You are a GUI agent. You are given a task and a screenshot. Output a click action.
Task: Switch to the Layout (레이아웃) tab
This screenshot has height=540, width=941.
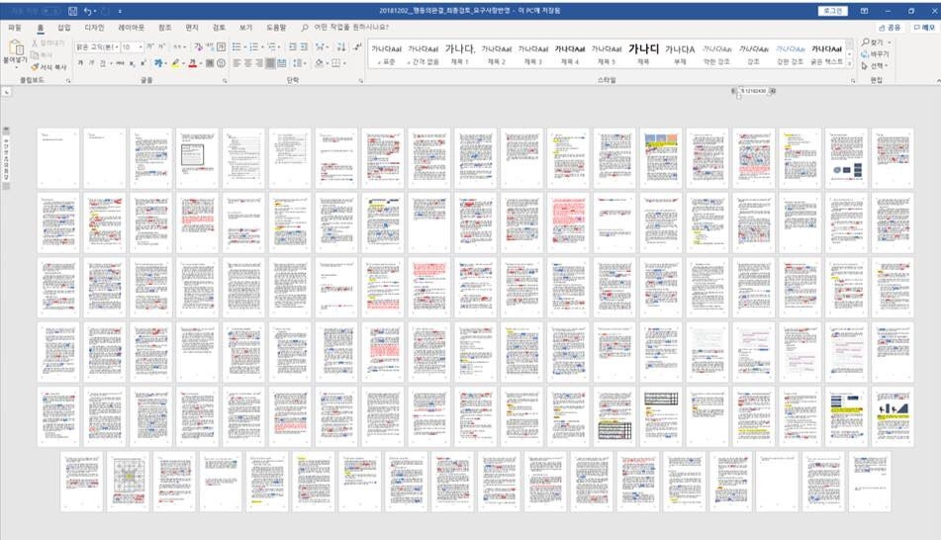click(x=131, y=28)
